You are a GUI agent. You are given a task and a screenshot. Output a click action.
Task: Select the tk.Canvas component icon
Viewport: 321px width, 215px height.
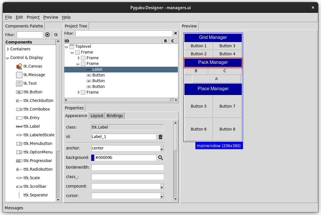pyautogui.click(x=19, y=66)
